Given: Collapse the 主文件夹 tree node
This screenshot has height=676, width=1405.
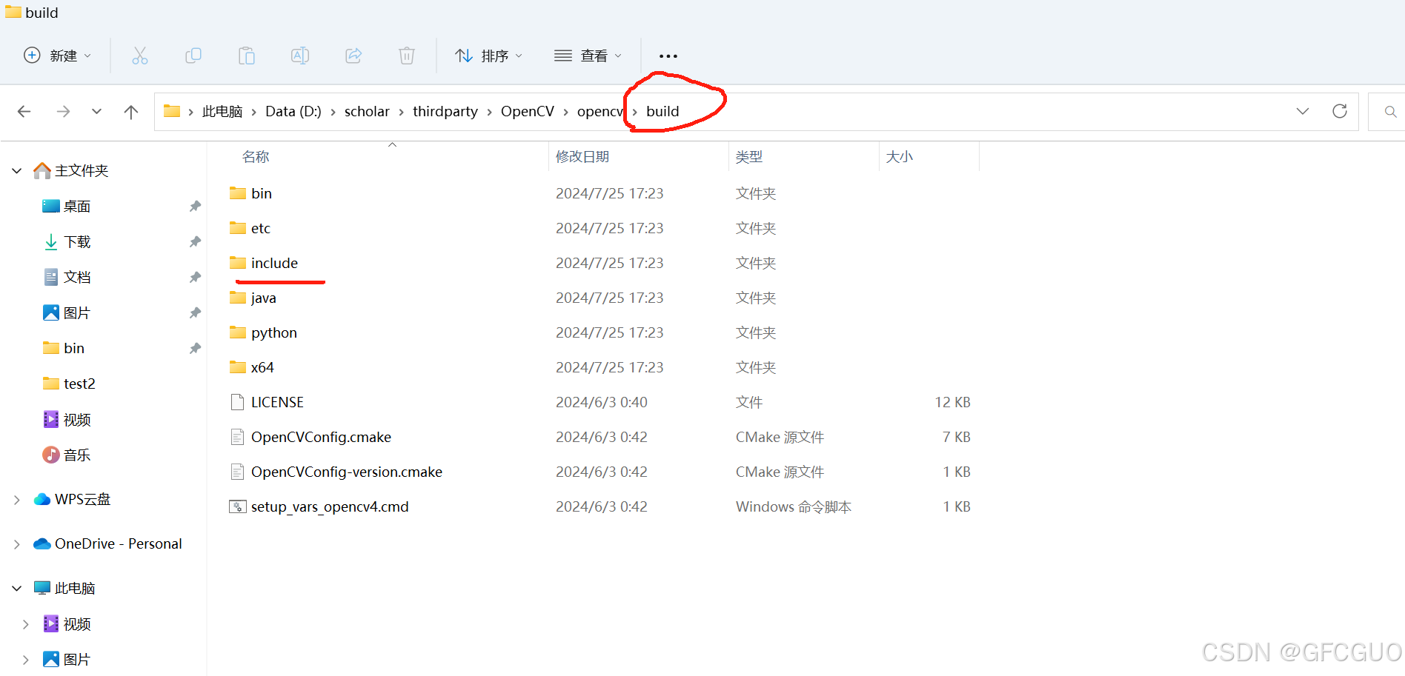Looking at the screenshot, I should [x=17, y=171].
